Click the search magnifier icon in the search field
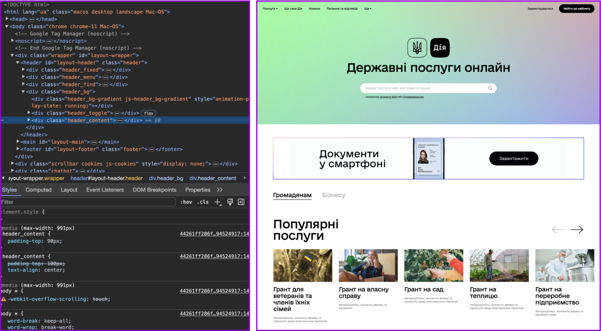The height and width of the screenshot is (331, 601). (x=490, y=88)
